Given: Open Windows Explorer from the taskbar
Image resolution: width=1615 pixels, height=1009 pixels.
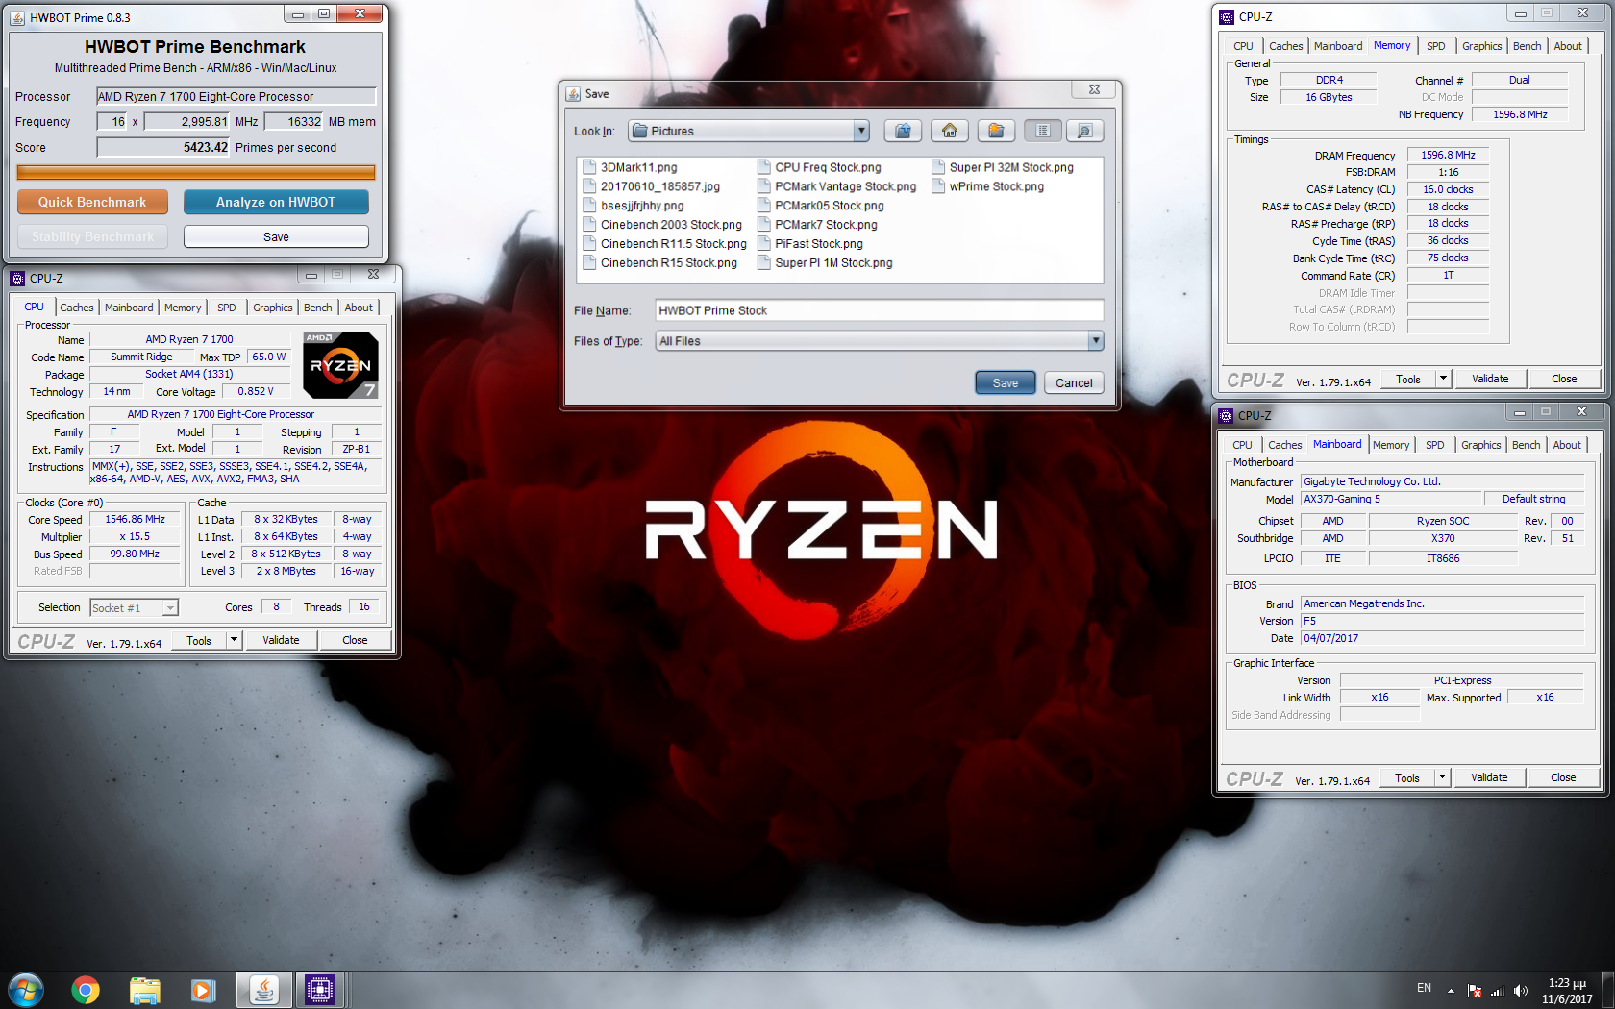Looking at the screenshot, I should click(145, 990).
